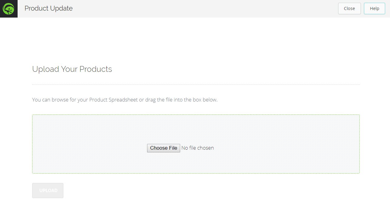This screenshot has width=390, height=206.
Task: Open the Help button
Action: (x=374, y=8)
